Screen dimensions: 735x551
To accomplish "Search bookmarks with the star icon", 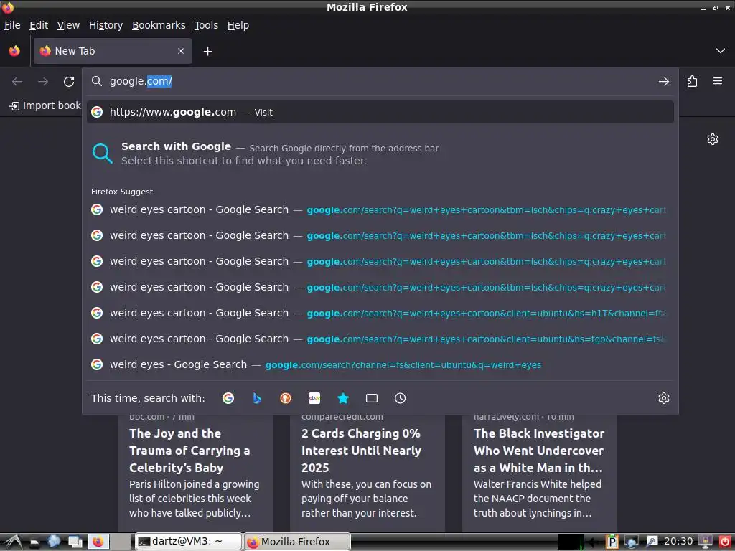I will (343, 398).
